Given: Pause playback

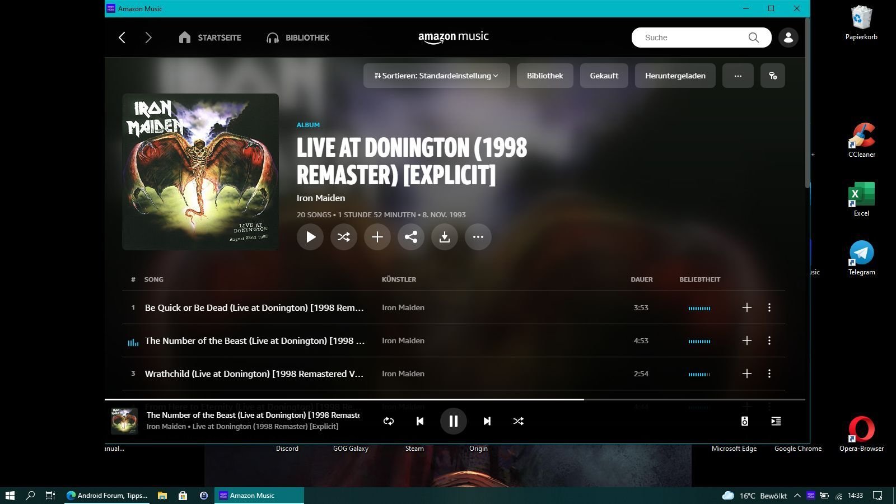Looking at the screenshot, I should [x=454, y=421].
